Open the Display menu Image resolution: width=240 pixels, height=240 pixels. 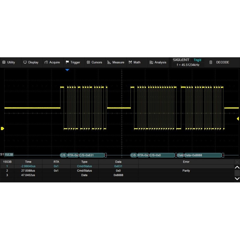31,62
